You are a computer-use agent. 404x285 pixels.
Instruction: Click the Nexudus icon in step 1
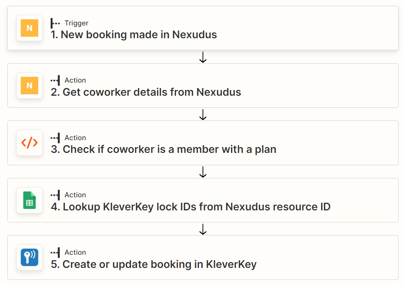[x=30, y=28]
